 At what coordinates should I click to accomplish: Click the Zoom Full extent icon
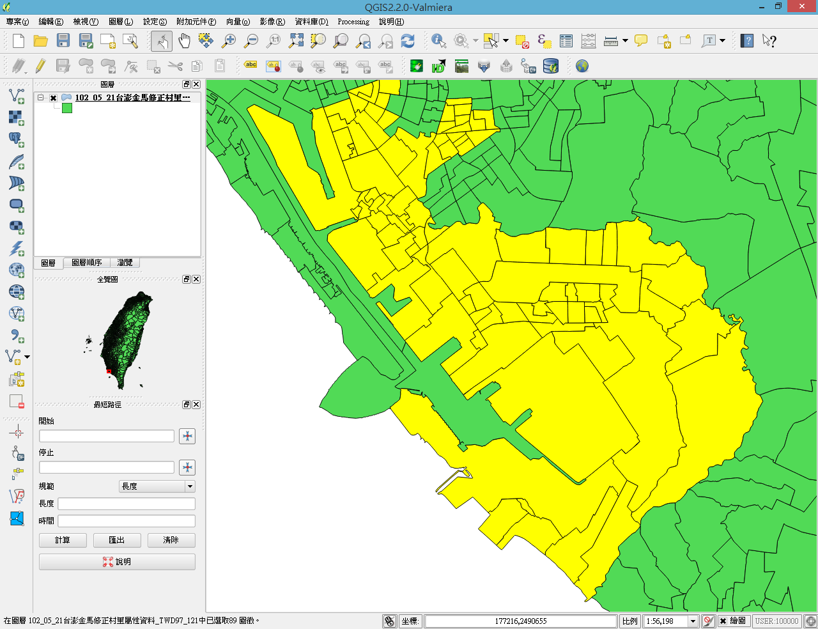pyautogui.click(x=296, y=41)
